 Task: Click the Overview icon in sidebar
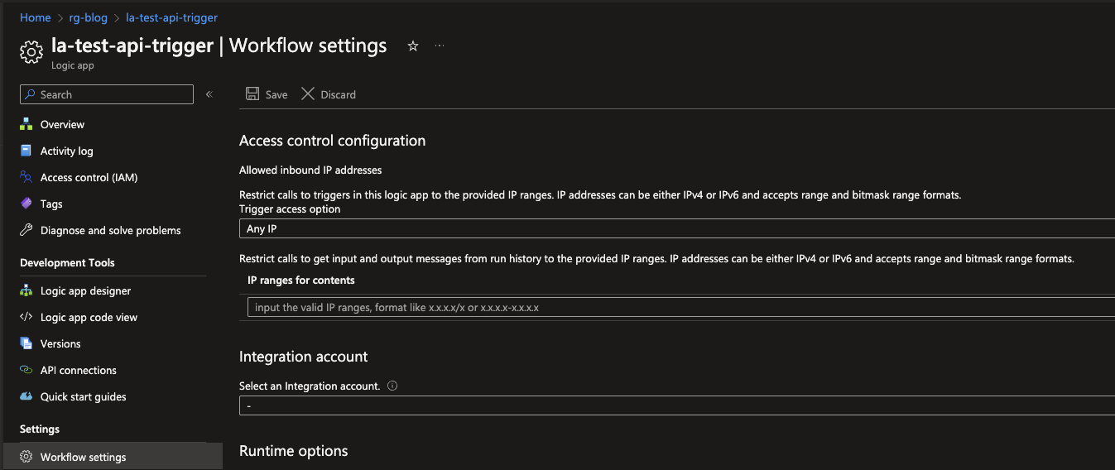(26, 124)
